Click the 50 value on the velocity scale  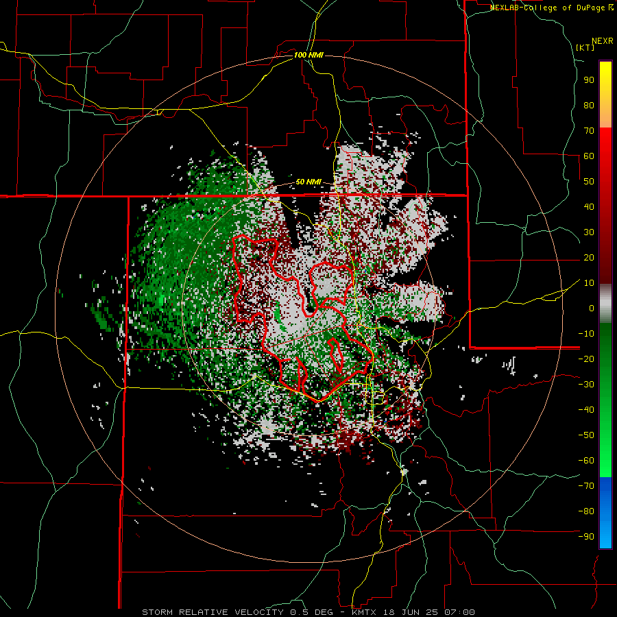(589, 182)
